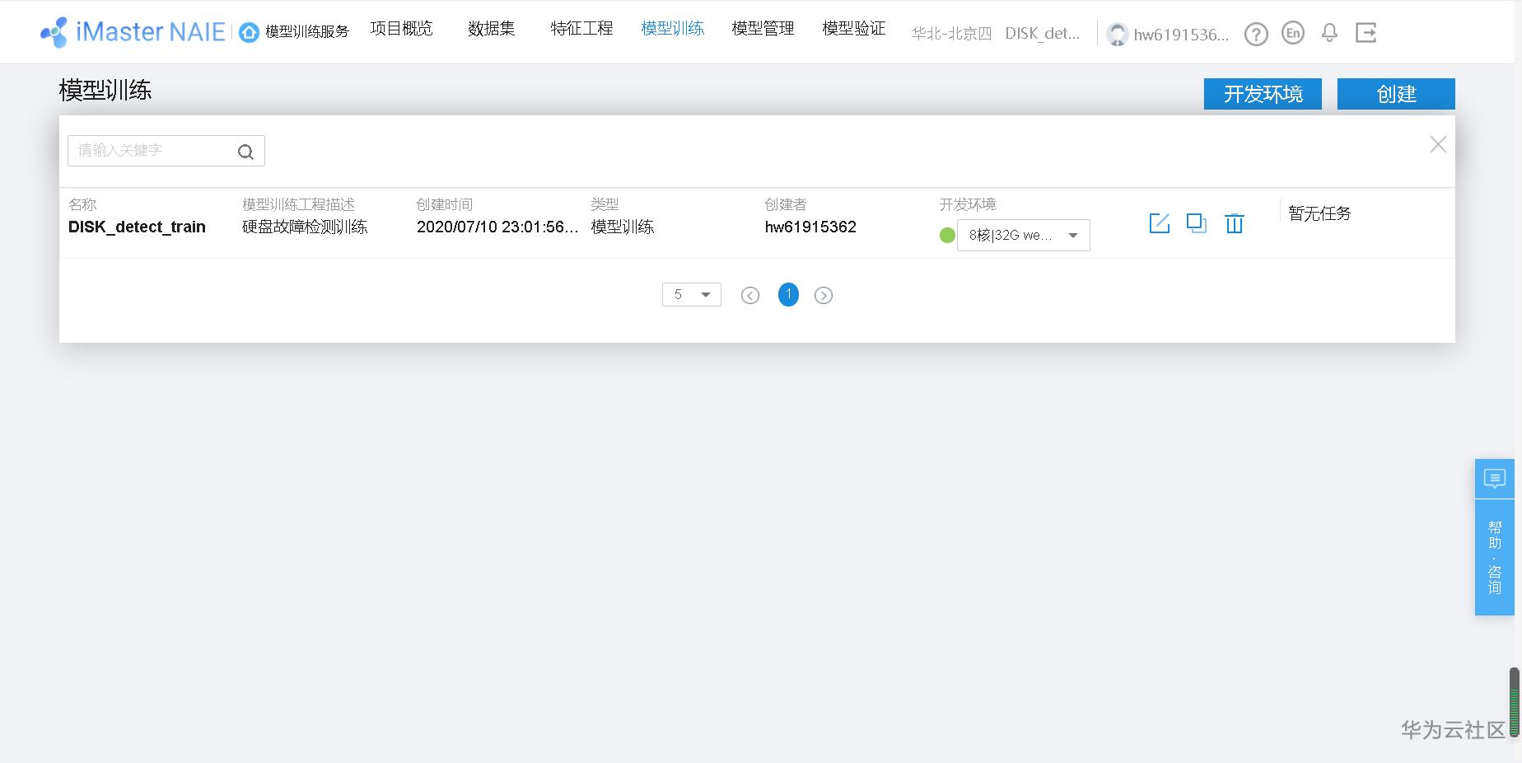The width and height of the screenshot is (1522, 763).
Task: Open the 8核|32G development environment dropdown
Action: coord(1024,236)
